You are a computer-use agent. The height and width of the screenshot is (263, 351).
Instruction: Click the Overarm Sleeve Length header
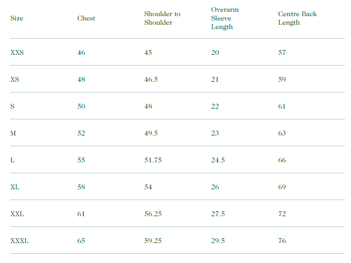[x=225, y=18]
